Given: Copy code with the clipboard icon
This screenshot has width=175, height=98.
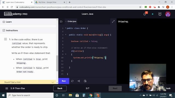Looking at the screenshot, I should point(85,81).
